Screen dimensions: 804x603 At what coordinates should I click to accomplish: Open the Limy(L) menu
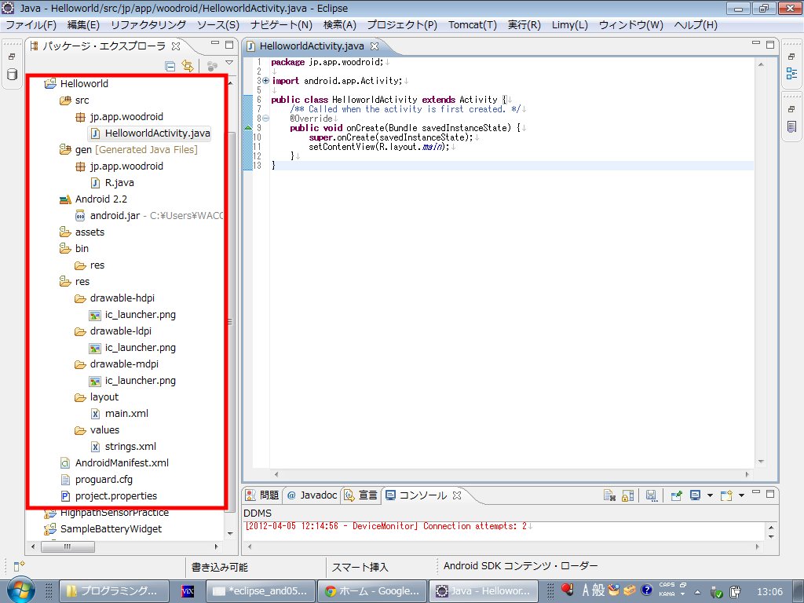coord(570,24)
